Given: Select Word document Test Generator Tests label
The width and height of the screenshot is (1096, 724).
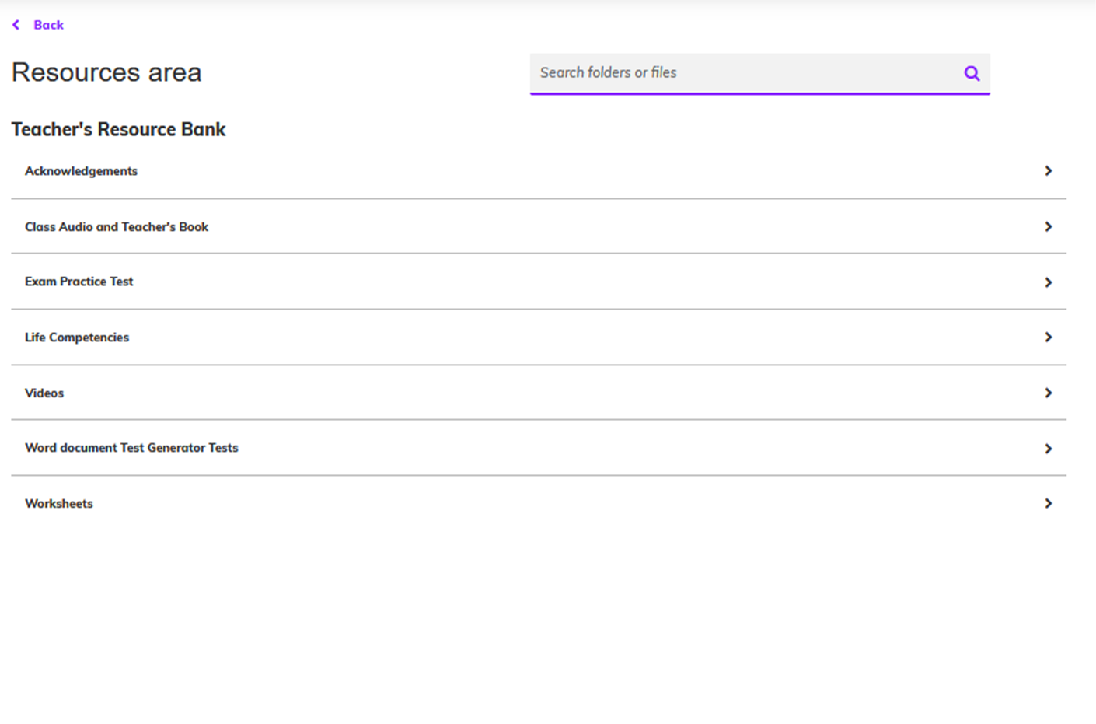Looking at the screenshot, I should point(131,448).
